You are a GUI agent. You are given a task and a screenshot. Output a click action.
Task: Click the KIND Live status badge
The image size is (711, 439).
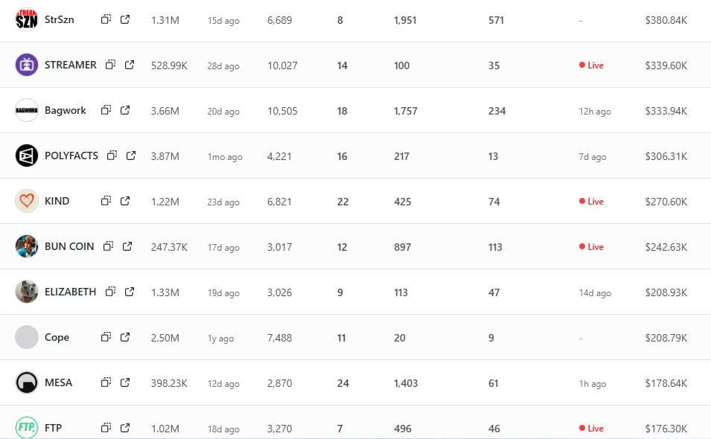[591, 202]
